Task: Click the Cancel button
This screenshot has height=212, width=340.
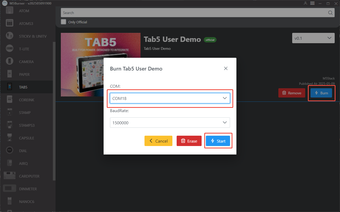Action: pyautogui.click(x=158, y=141)
